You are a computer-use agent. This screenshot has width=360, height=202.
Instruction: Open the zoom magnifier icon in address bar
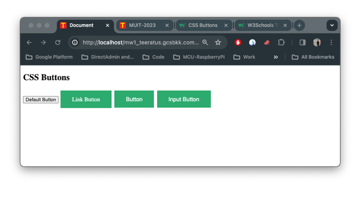click(205, 42)
